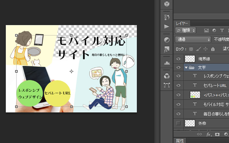Open the Styles panel fx icon
The image size is (229, 143).
(167, 49)
